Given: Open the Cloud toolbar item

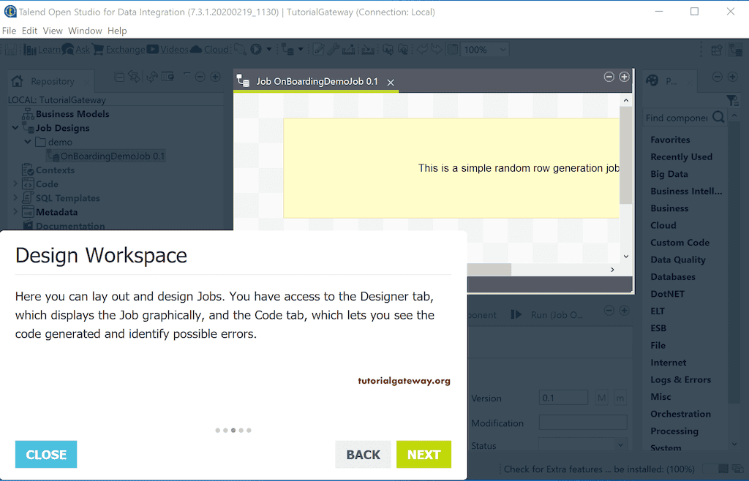Looking at the screenshot, I should point(209,49).
